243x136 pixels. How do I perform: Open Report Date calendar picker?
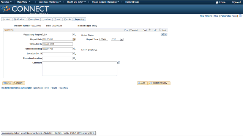click(x=74, y=39)
